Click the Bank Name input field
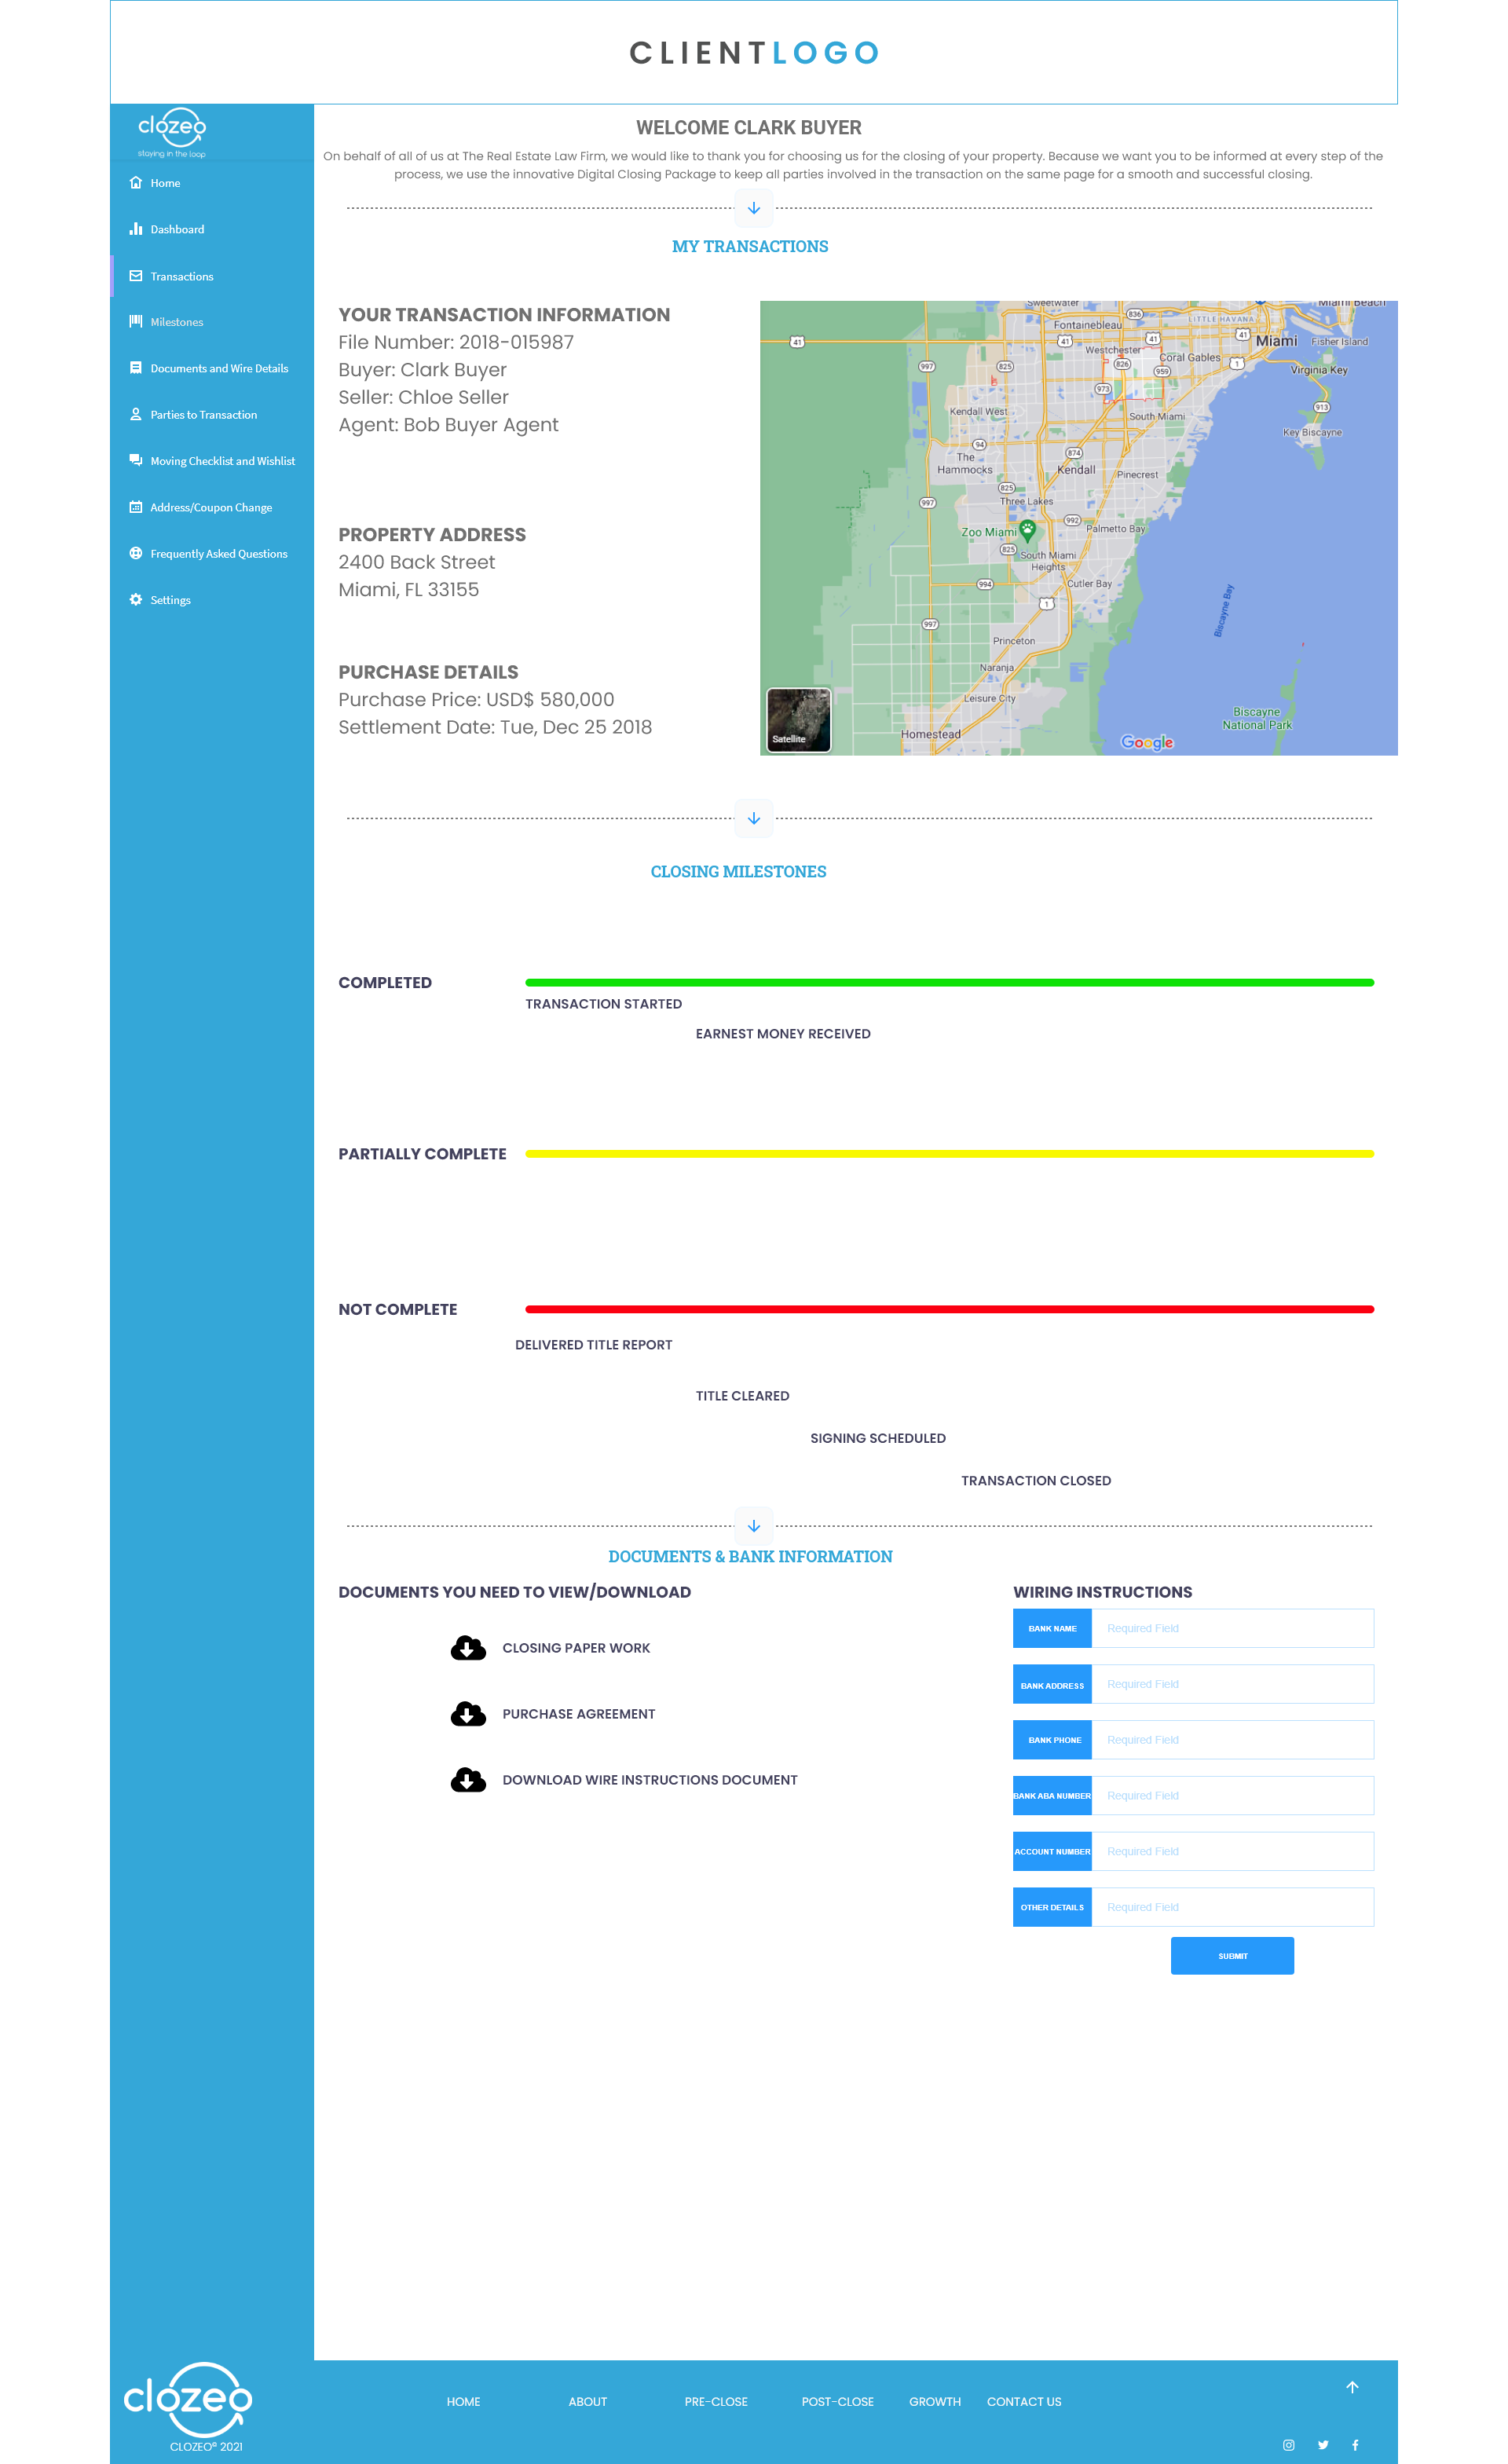The height and width of the screenshot is (2464, 1508). pos(1232,1628)
